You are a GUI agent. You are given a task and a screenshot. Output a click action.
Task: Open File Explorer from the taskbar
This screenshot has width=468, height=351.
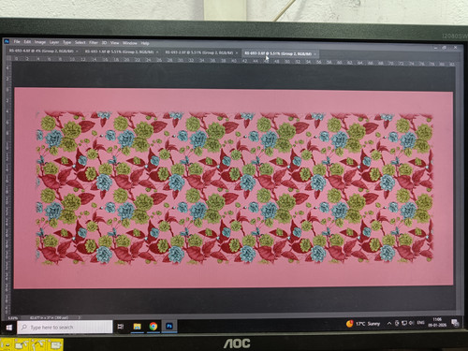[137, 327]
